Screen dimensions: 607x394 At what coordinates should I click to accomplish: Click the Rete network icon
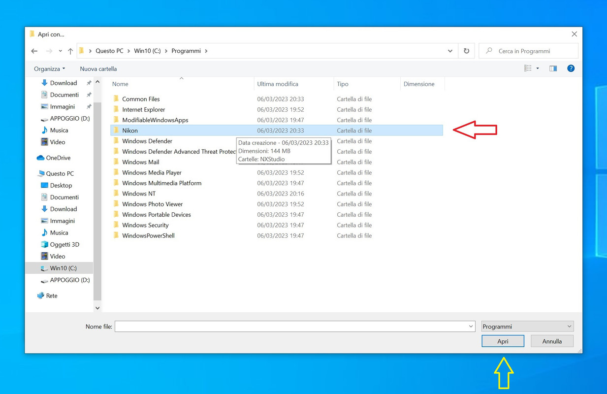40,295
